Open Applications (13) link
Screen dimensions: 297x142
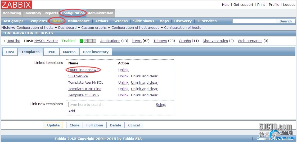[x=110, y=41]
